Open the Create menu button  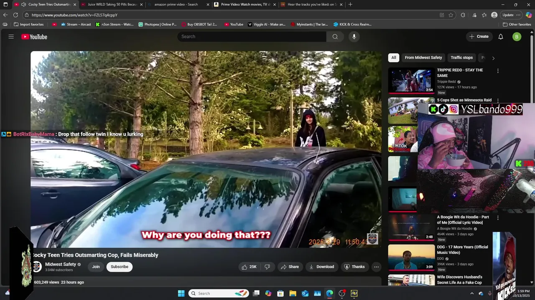[x=479, y=37]
